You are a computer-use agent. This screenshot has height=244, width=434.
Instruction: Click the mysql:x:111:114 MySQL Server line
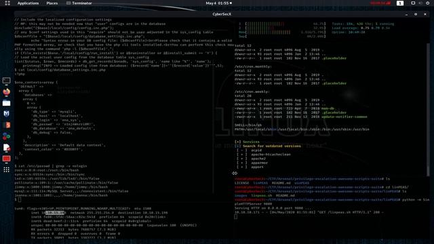click(x=71, y=191)
